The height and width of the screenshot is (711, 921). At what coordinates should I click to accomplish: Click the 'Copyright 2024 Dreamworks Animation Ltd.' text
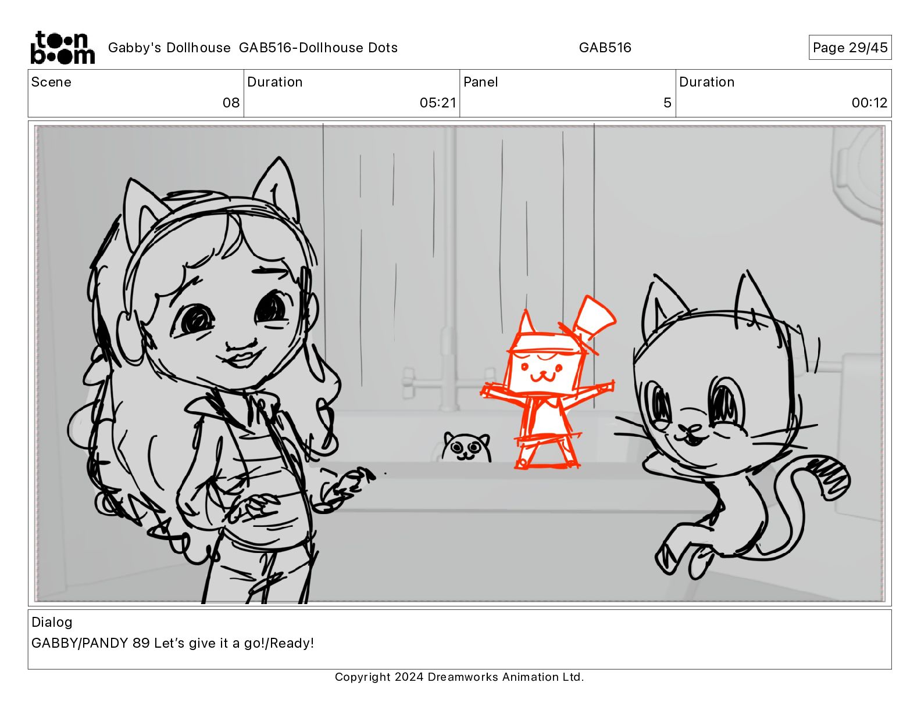pos(459,677)
